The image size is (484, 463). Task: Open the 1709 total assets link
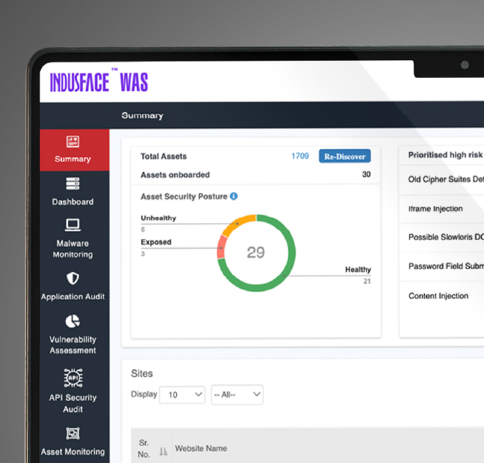pyautogui.click(x=300, y=155)
